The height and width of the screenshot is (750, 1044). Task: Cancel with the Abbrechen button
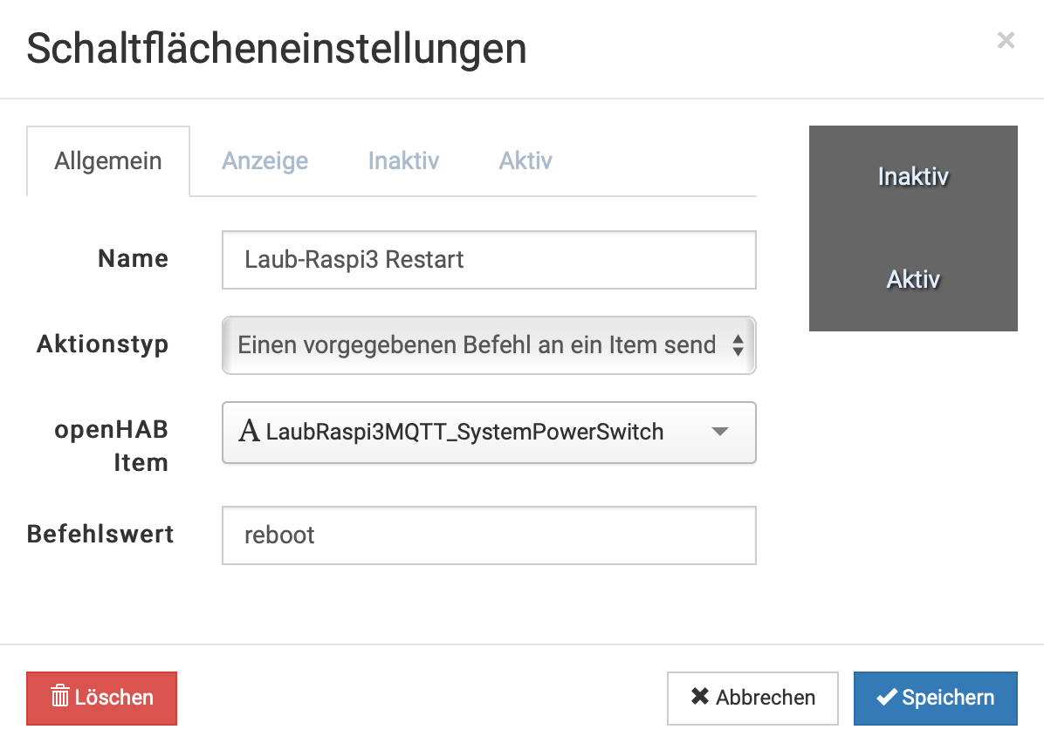[x=752, y=698]
